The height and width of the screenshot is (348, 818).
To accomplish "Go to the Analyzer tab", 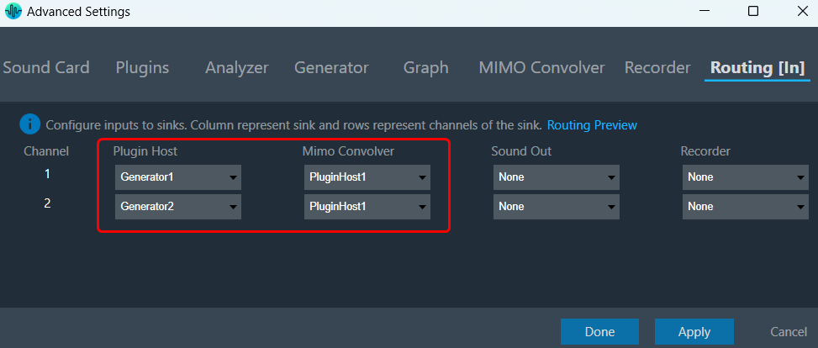I will (237, 67).
